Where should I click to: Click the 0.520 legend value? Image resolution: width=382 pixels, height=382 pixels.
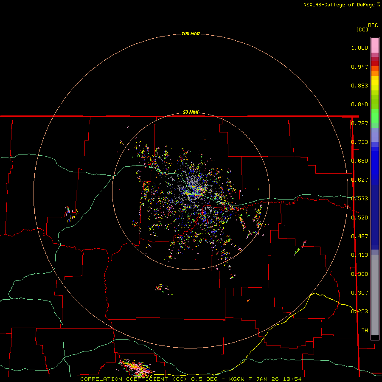[360, 218]
